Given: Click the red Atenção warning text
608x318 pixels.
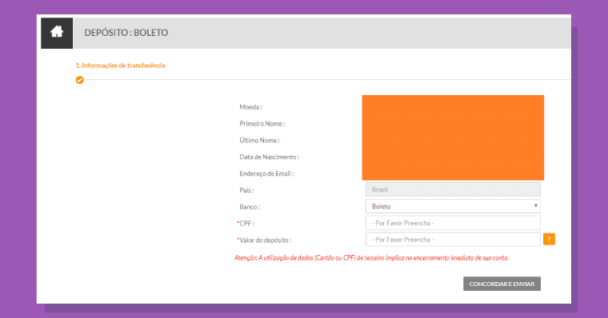Looking at the screenshot, I should coord(371,258).
